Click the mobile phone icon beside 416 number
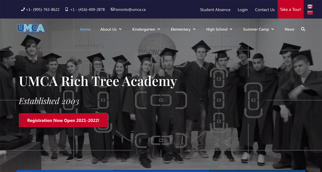Screen dimensions: 322x172 (67, 9)
